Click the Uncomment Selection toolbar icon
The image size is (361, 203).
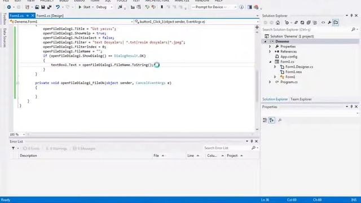point(153,7)
